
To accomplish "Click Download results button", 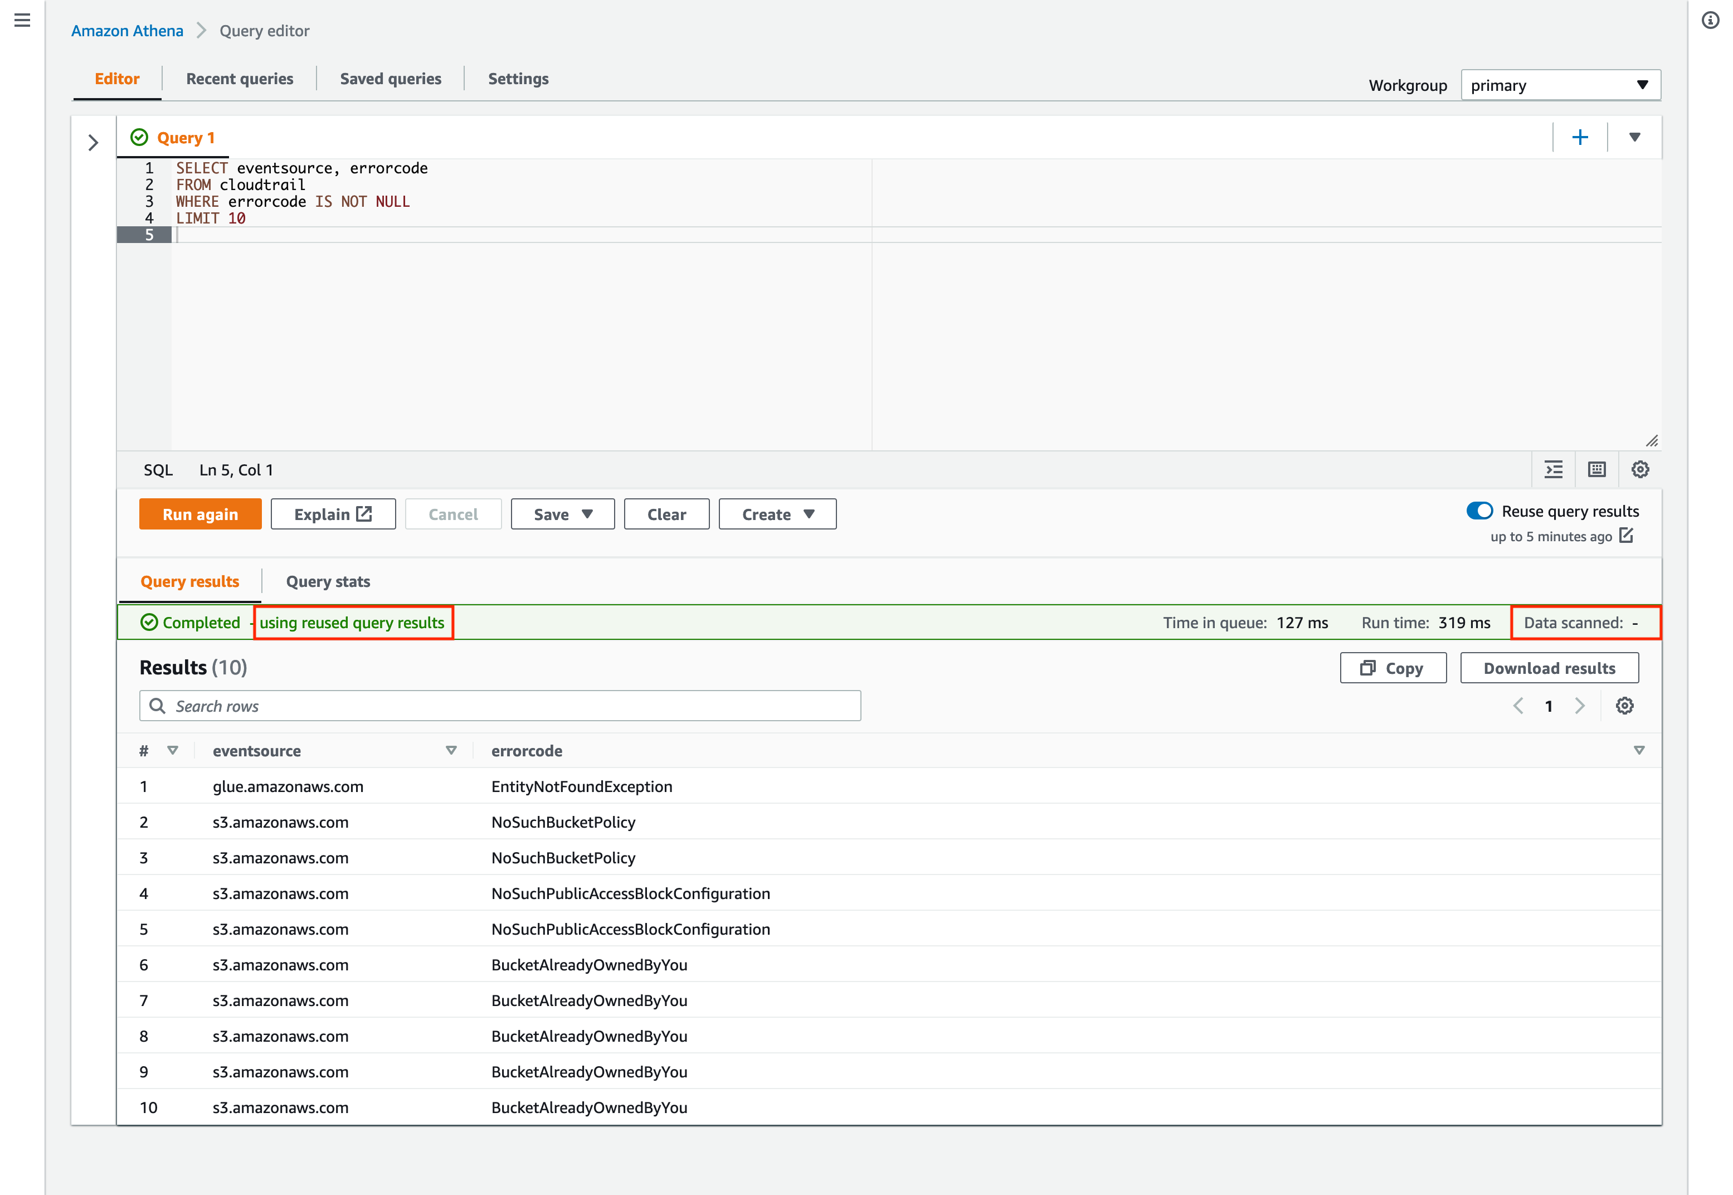I will (x=1549, y=668).
